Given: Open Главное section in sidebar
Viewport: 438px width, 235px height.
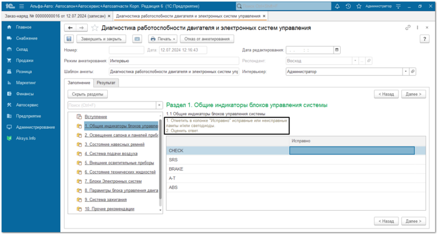Looking at the screenshot, I should (x=24, y=27).
